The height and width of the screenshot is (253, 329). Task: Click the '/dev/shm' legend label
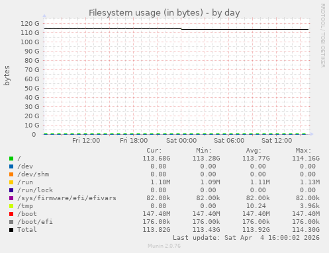pos(33,174)
